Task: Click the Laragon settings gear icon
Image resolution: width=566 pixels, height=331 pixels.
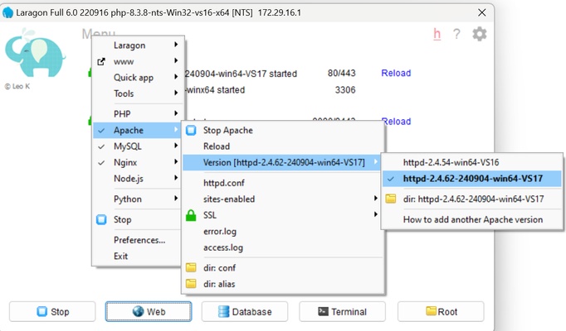Action: click(x=479, y=34)
